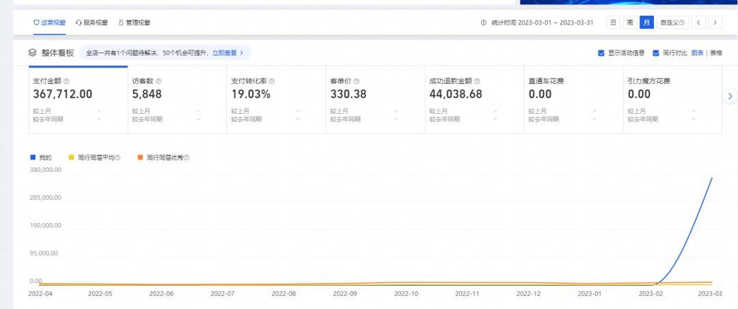
Task: Click the help icon next to 同行同层平均
Action: click(118, 158)
